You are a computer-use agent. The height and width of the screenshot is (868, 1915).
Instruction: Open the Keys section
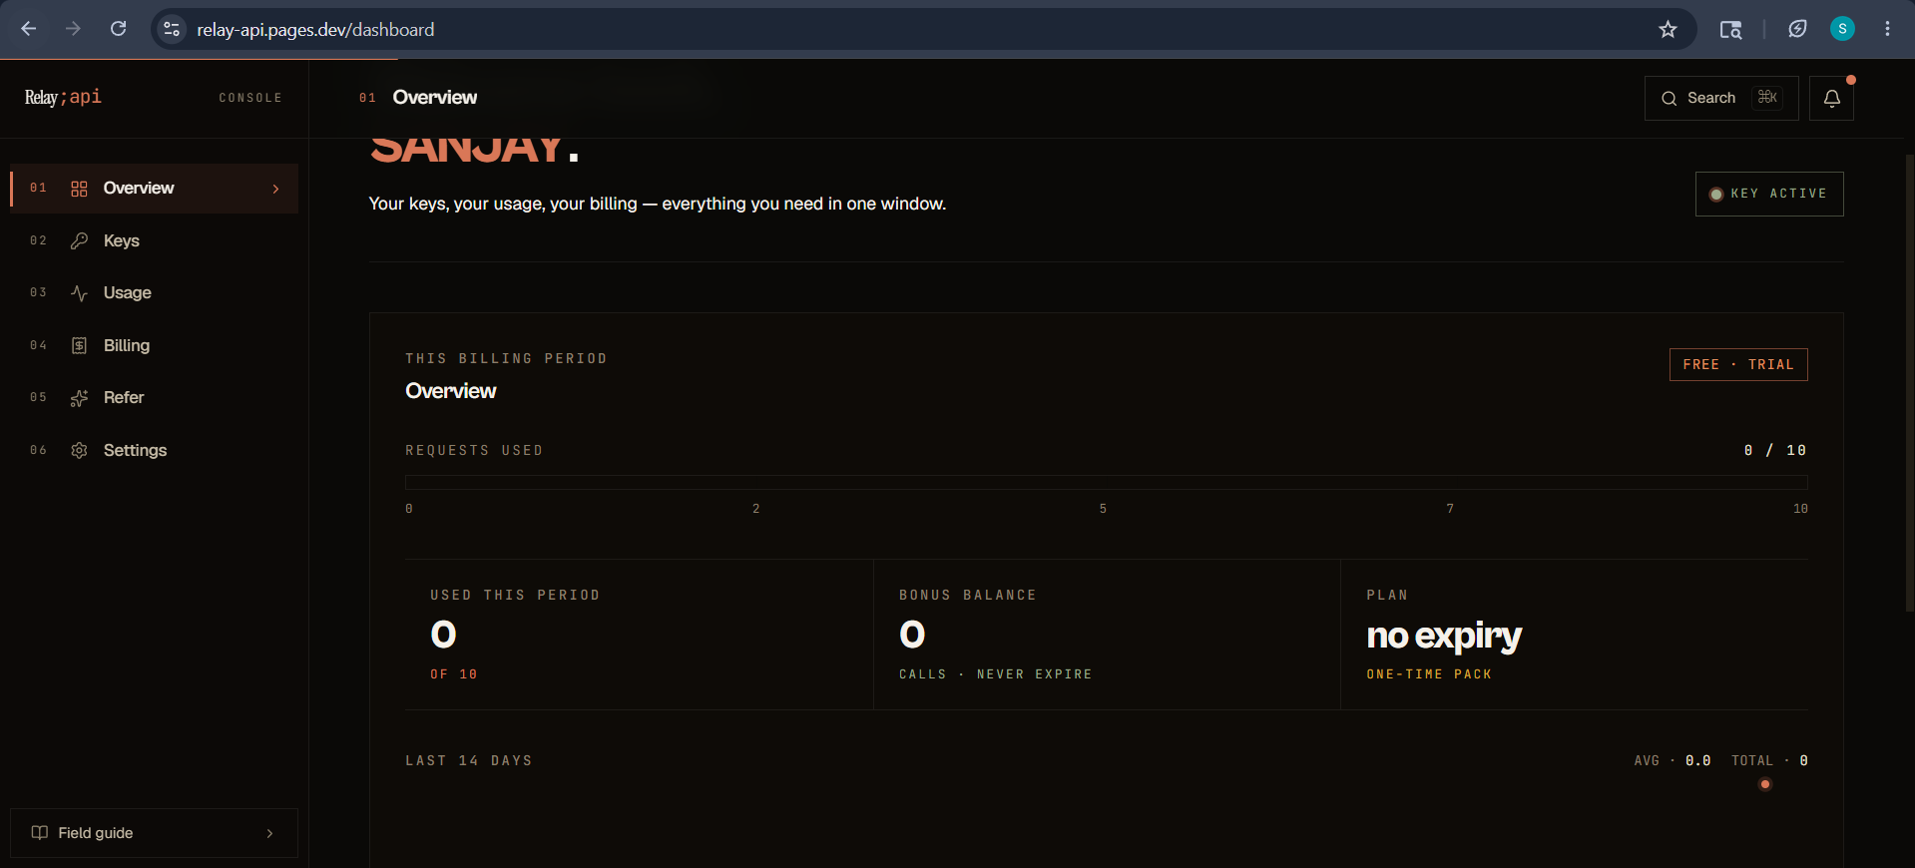[154, 240]
